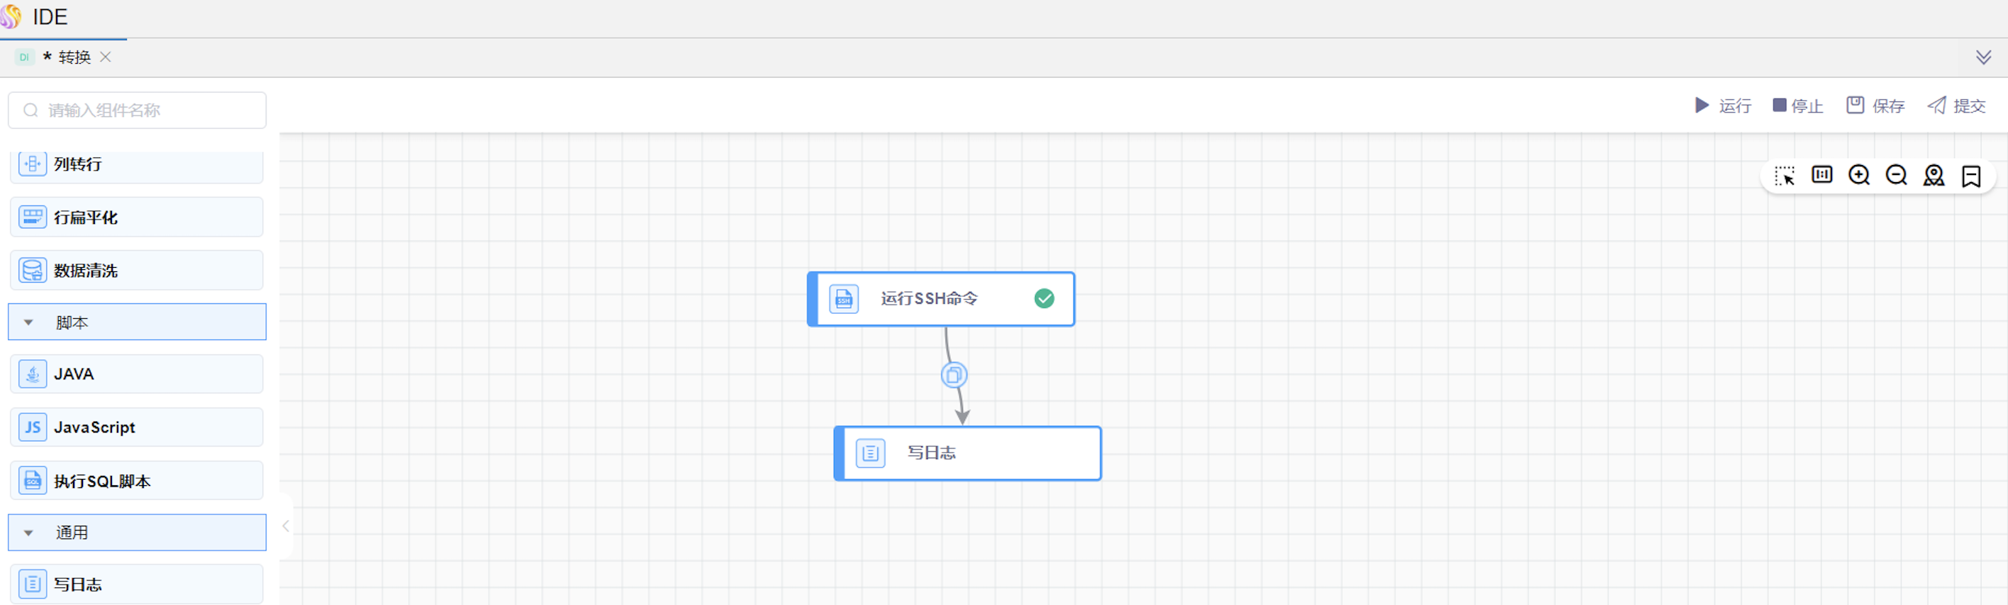The height and width of the screenshot is (605, 2008).
Task: Click the 保存 save button
Action: point(1875,106)
